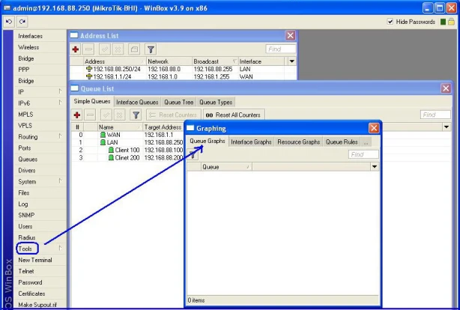
Task: Toggle the Hide Passwords checkbox
Action: 390,22
